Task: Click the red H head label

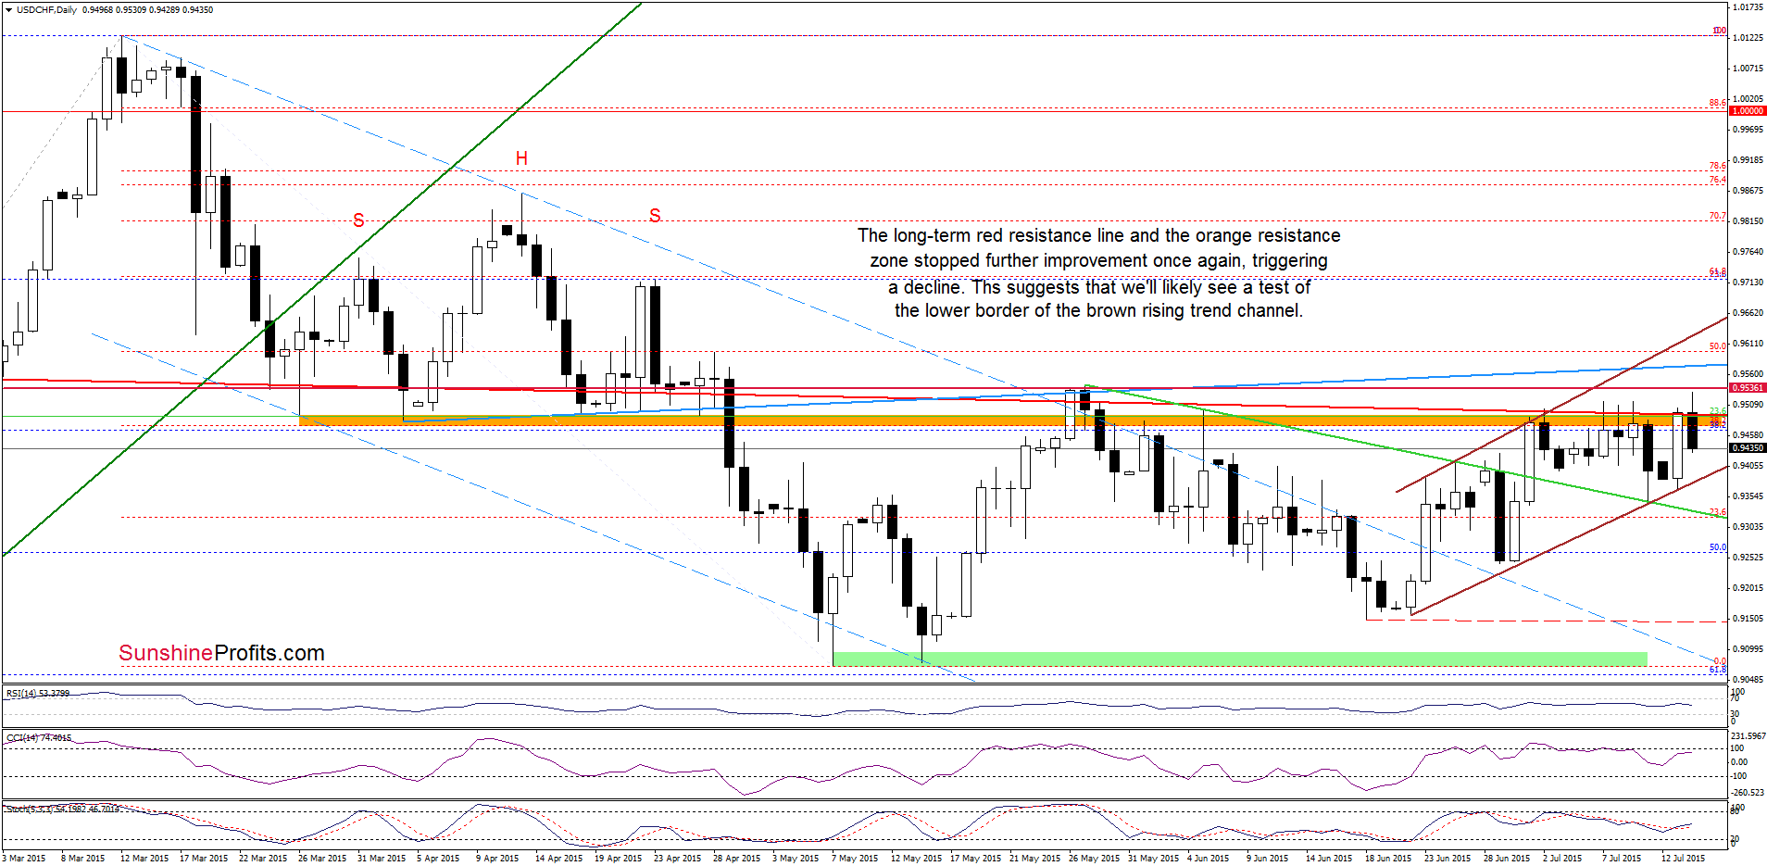Action: coord(521,158)
